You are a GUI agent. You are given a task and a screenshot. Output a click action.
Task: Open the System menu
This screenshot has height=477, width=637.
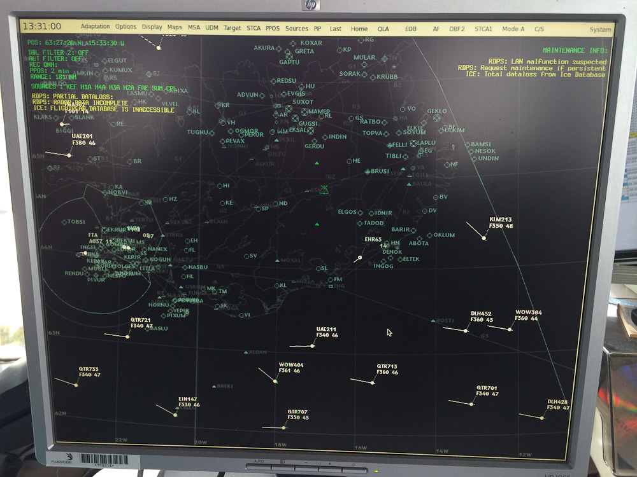tap(599, 29)
